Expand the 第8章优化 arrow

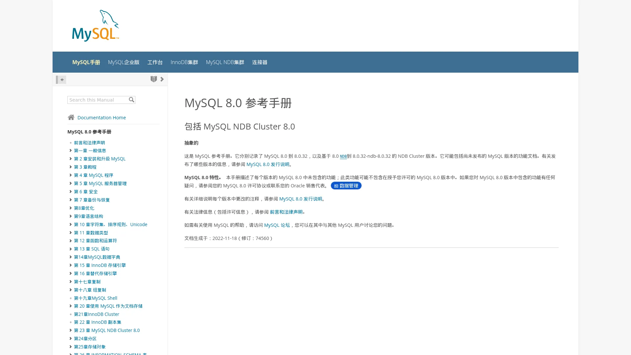coord(70,208)
